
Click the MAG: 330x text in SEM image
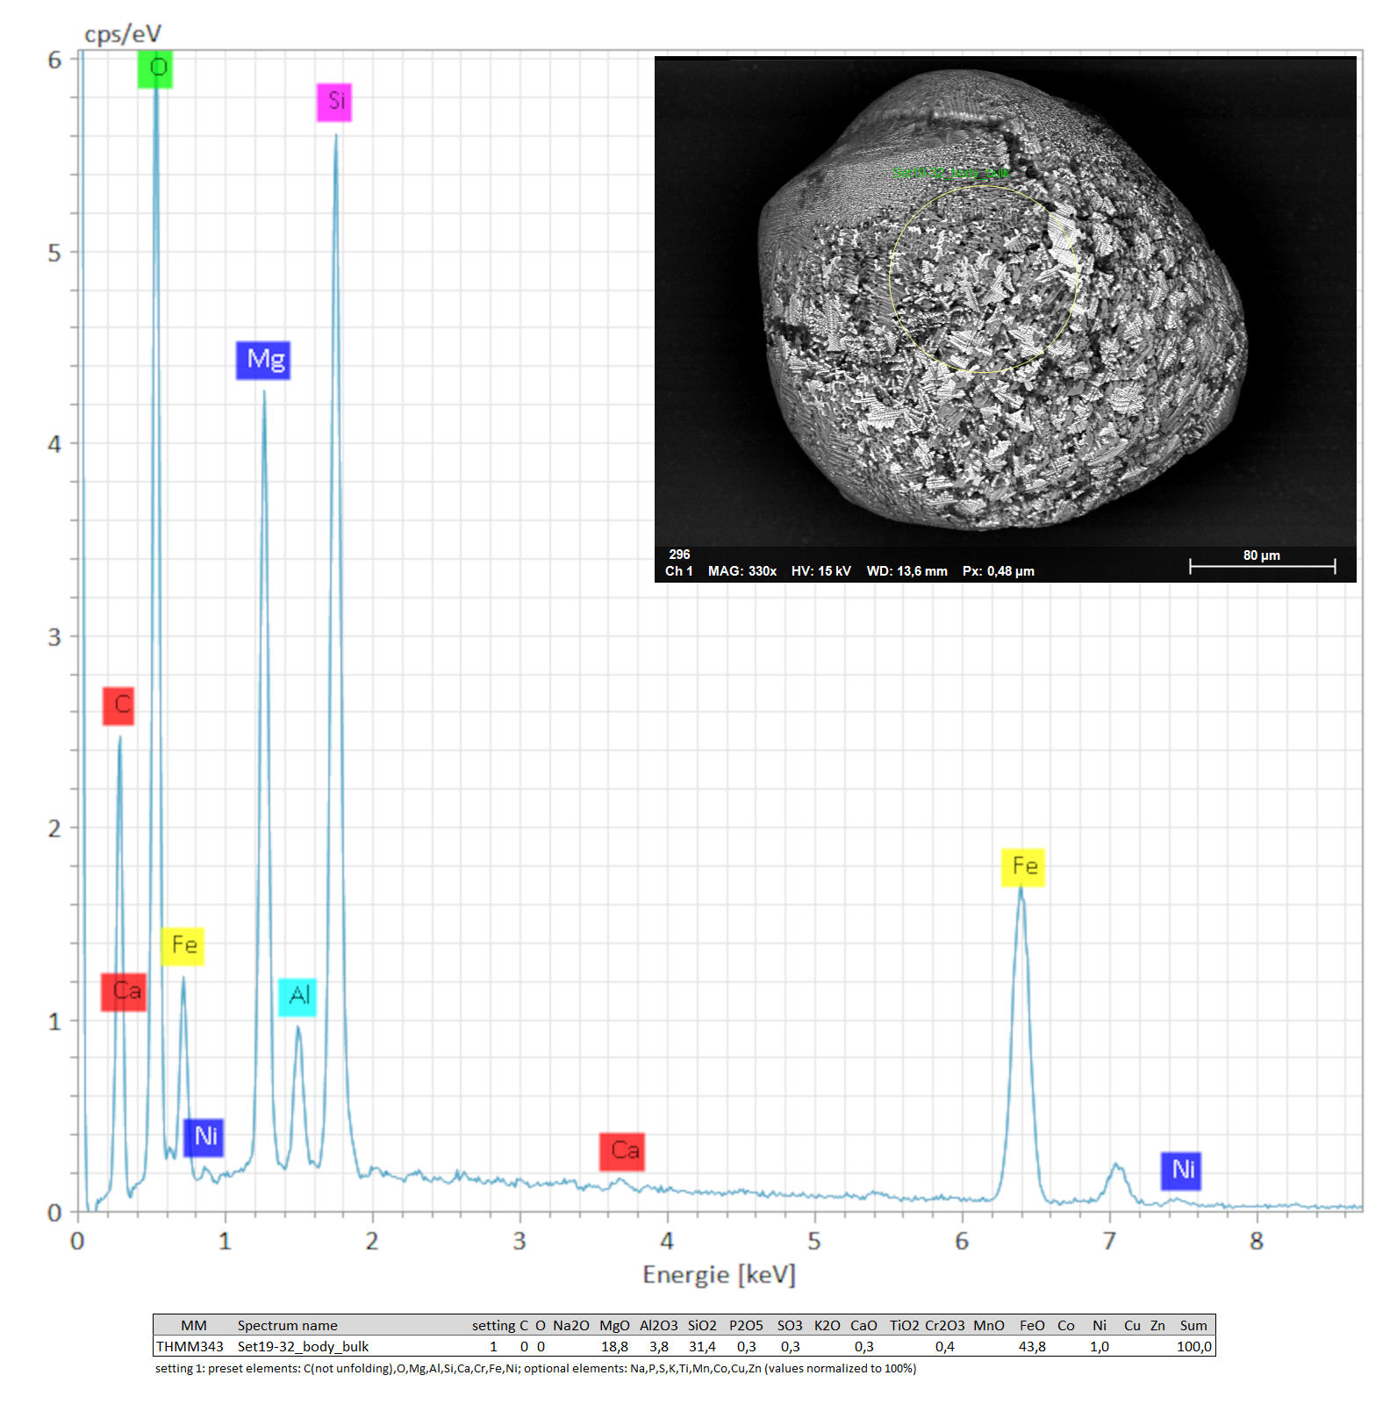tap(742, 571)
